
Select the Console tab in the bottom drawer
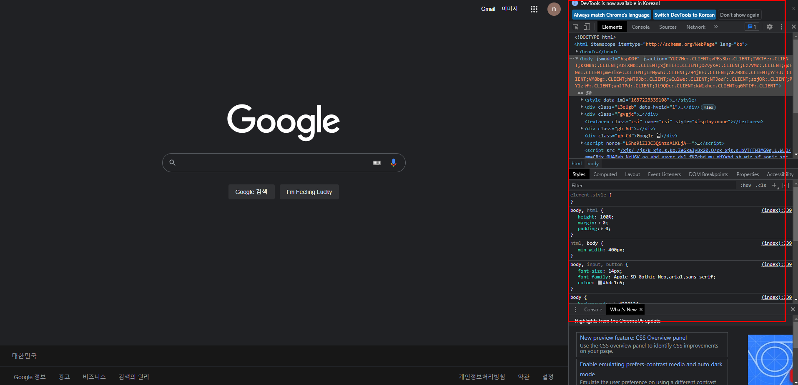point(593,309)
